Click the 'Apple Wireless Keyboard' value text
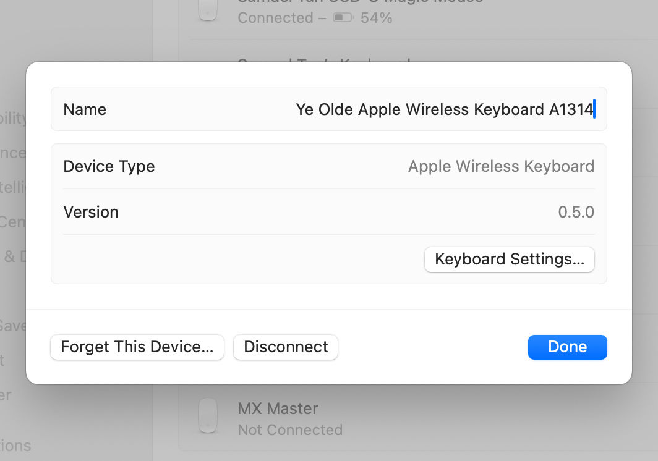This screenshot has width=658, height=461. pos(501,166)
